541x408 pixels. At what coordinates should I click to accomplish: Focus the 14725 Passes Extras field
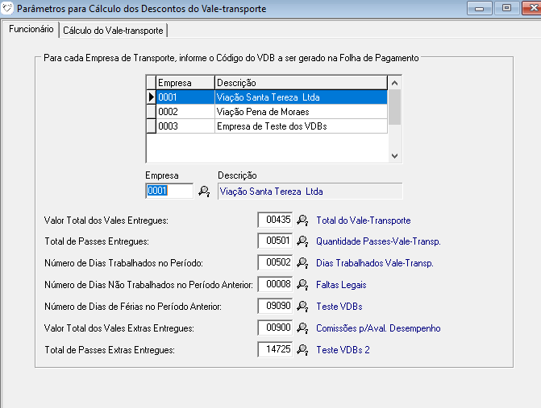point(275,350)
